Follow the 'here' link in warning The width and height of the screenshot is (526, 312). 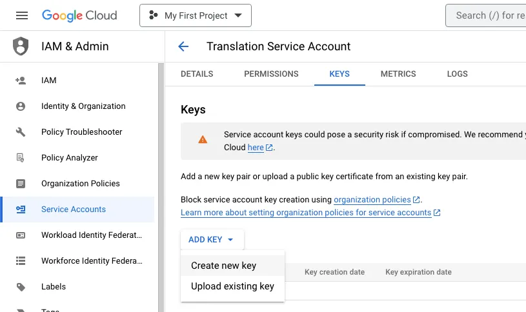click(256, 148)
